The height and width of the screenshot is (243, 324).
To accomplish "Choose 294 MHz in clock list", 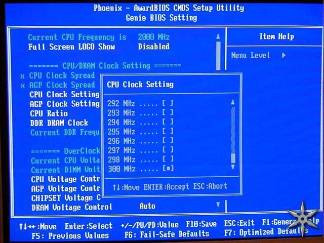I will pyautogui.click(x=140, y=122).
